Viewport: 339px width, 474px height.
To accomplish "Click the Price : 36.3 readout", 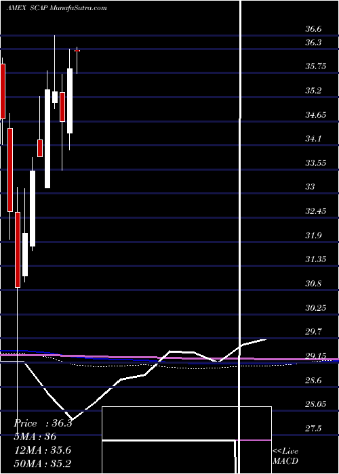I will tap(43, 423).
